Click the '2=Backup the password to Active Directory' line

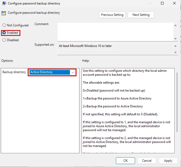click(113, 106)
